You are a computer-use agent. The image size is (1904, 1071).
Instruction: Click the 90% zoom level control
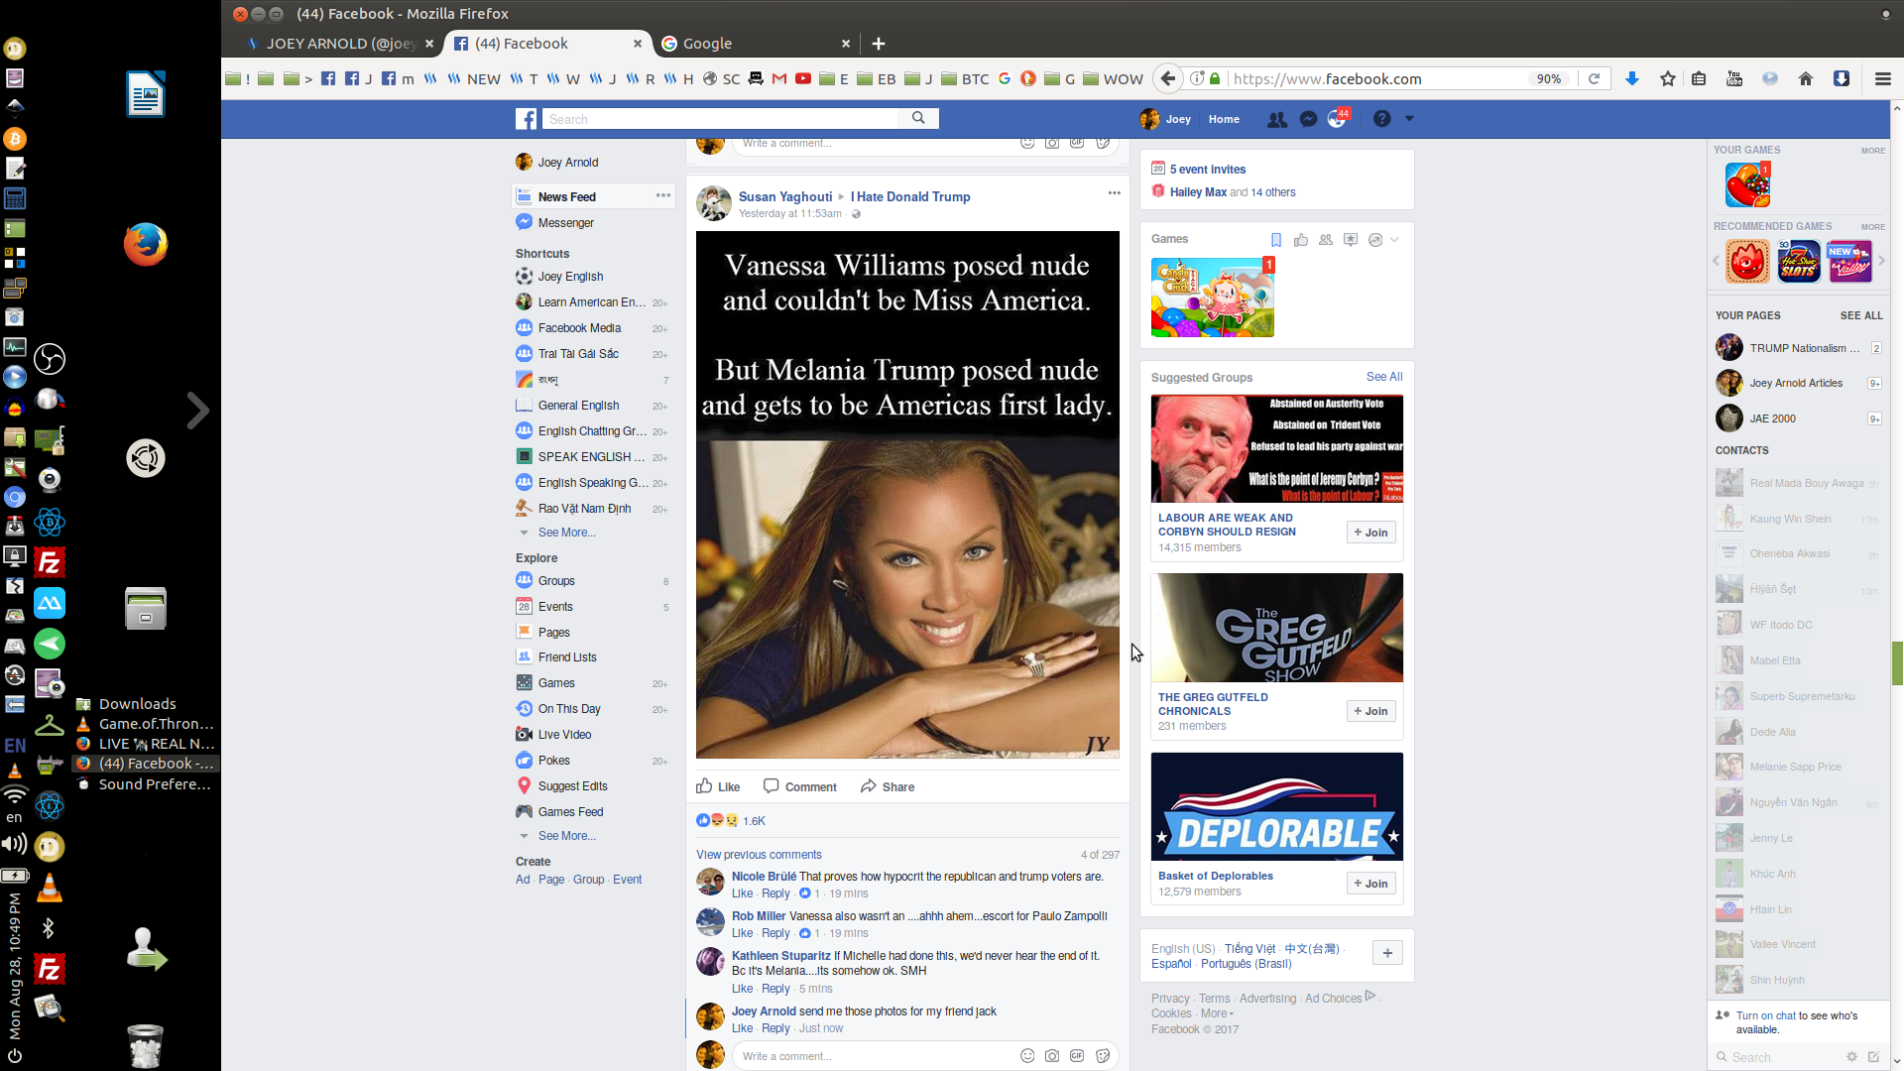click(1549, 78)
